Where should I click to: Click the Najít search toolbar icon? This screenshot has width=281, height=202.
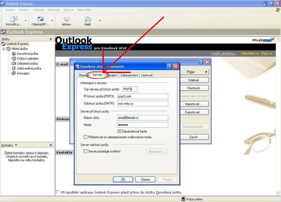point(88,19)
